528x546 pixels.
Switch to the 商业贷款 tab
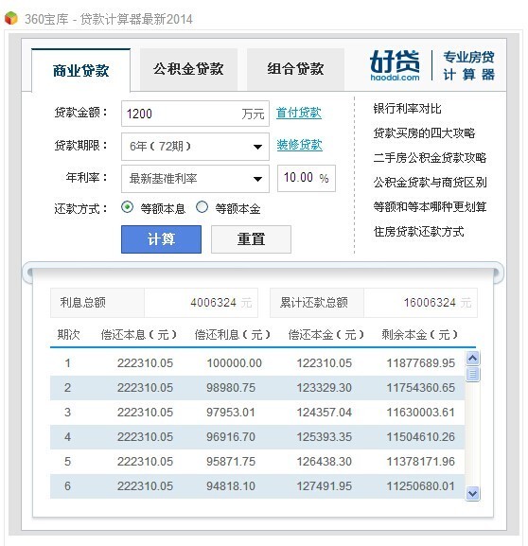coord(80,70)
